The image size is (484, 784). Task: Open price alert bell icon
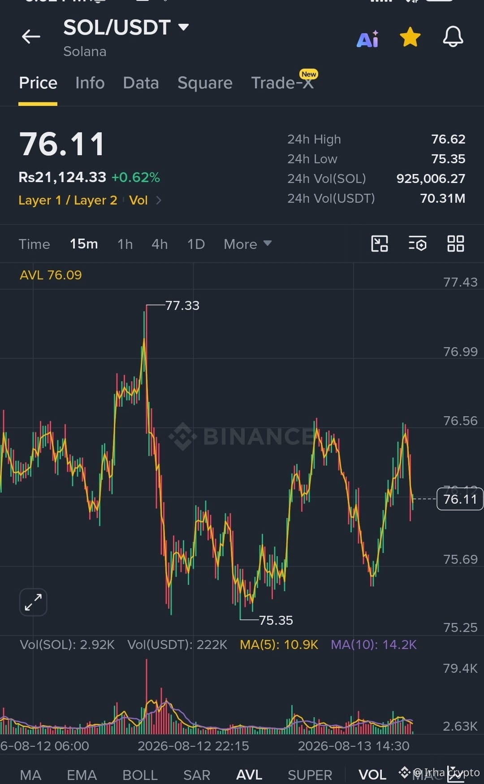tap(453, 37)
